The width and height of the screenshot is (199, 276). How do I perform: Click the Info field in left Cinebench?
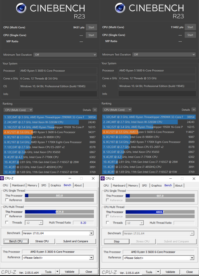point(58,94)
